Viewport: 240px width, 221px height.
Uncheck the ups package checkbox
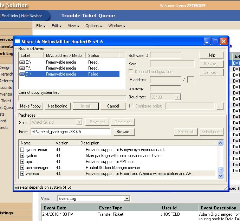pos(22,162)
